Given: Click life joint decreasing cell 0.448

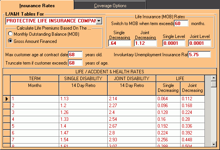Looking at the screenshot, I should (192, 140).
